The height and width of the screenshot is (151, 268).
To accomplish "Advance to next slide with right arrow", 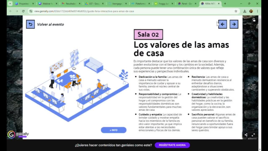I will pos(234,24).
